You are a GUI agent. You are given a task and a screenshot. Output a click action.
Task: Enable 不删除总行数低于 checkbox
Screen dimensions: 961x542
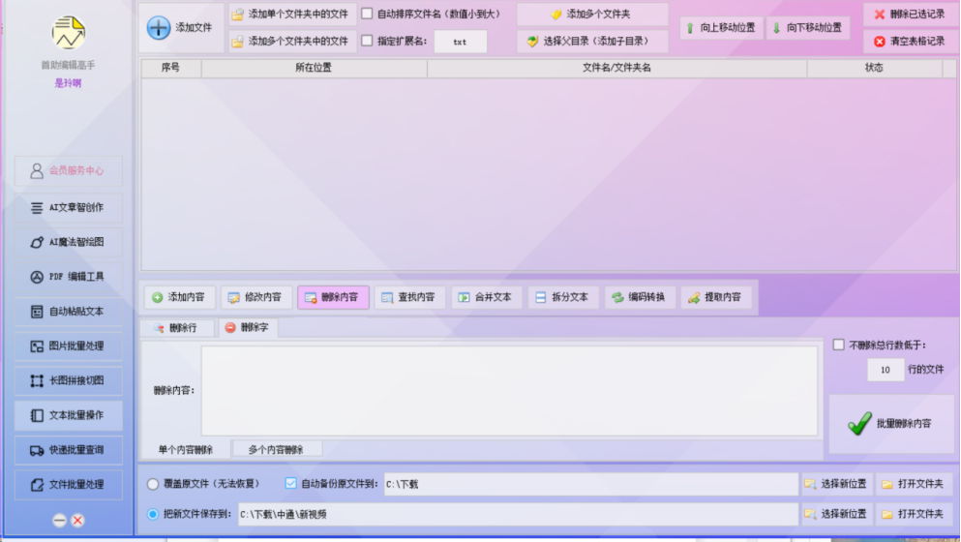point(838,345)
